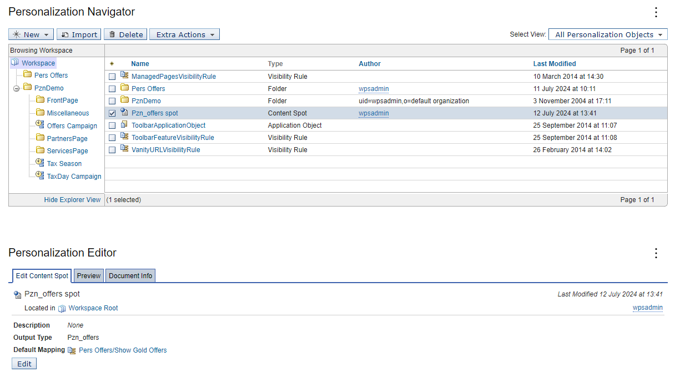The height and width of the screenshot is (377, 675).
Task: Click the ToolbarFeatureVisibilityRule rule icon
Action: [124, 137]
